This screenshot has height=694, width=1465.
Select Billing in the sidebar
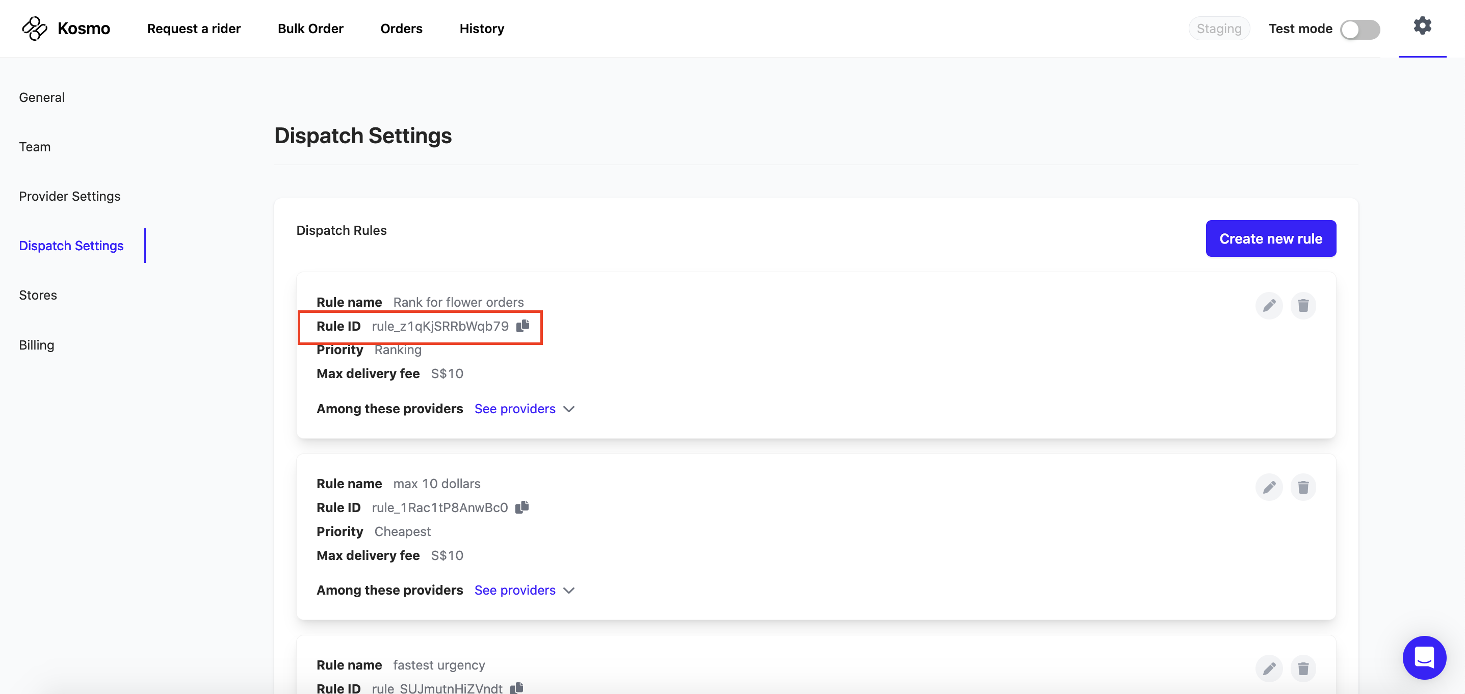pos(36,345)
